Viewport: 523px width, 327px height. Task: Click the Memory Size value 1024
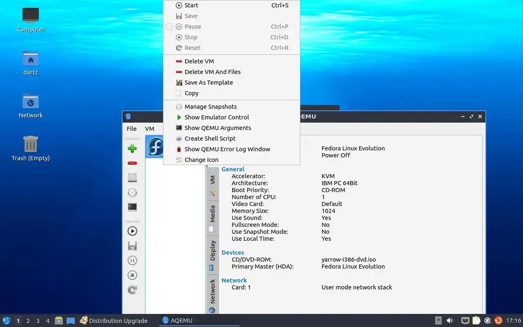[329, 211]
